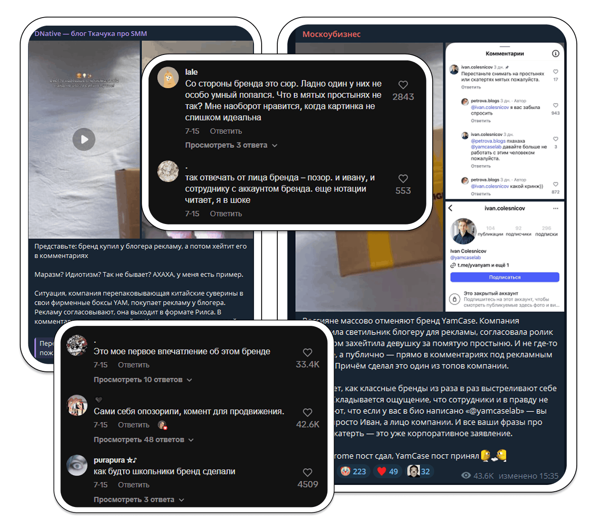597x530 pixels.
Task: Open lale's profile avatar
Action: click(168, 78)
